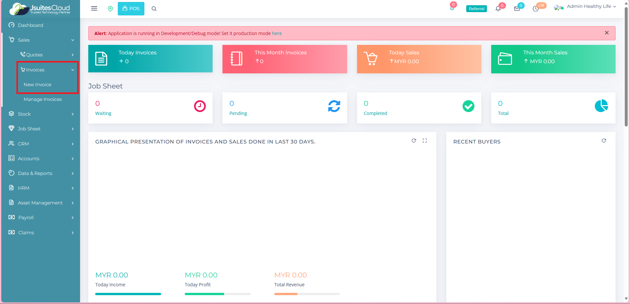Expand the sales graph to fullscreen
This screenshot has height=304, width=630.
click(425, 141)
